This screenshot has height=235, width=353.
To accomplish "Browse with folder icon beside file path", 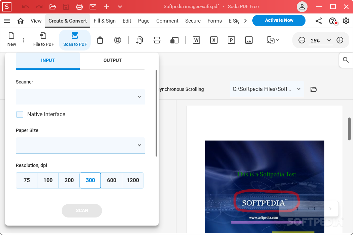I will click(x=314, y=89).
